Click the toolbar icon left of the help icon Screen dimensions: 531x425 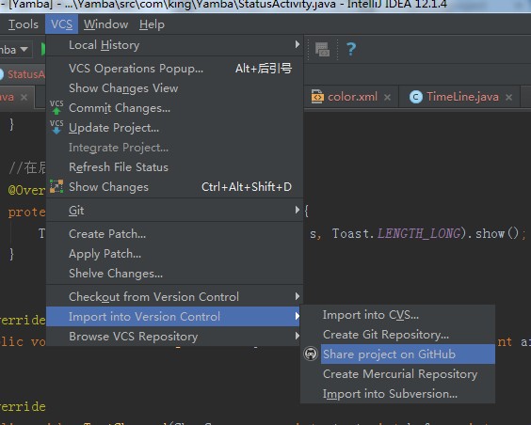coord(322,49)
